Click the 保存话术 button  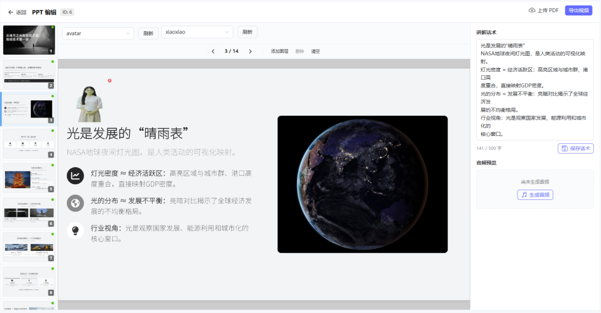click(576, 149)
